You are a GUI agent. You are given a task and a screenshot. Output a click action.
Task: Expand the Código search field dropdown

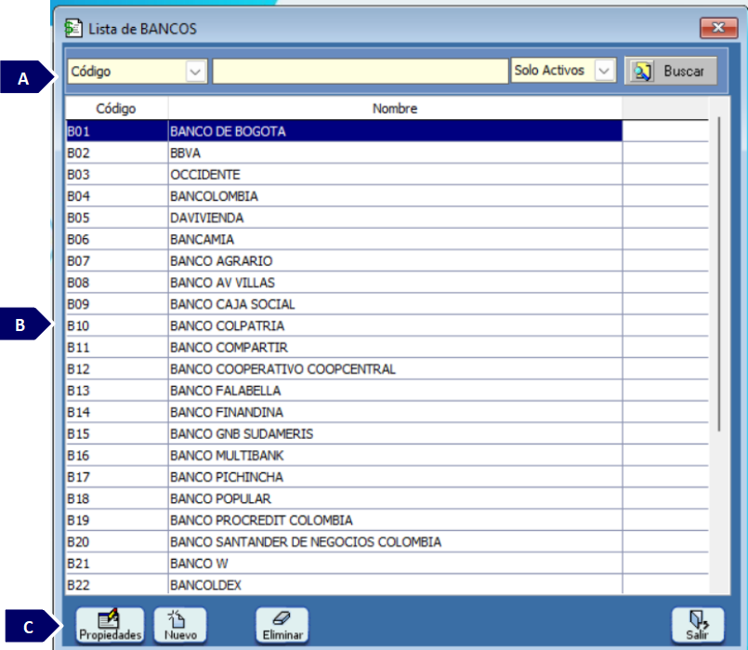click(x=195, y=72)
